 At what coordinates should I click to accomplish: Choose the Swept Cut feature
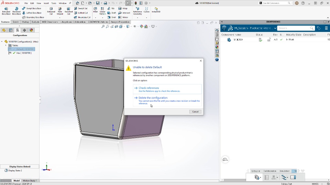(81, 8)
